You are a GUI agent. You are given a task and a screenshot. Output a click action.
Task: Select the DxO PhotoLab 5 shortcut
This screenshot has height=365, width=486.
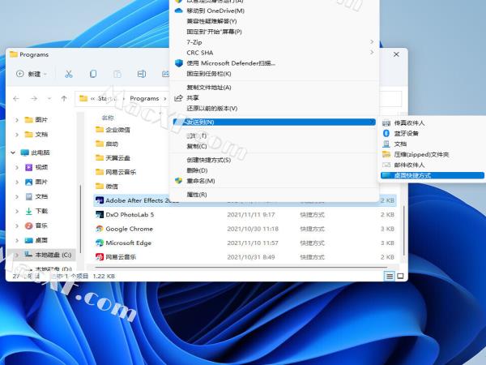[x=130, y=215]
